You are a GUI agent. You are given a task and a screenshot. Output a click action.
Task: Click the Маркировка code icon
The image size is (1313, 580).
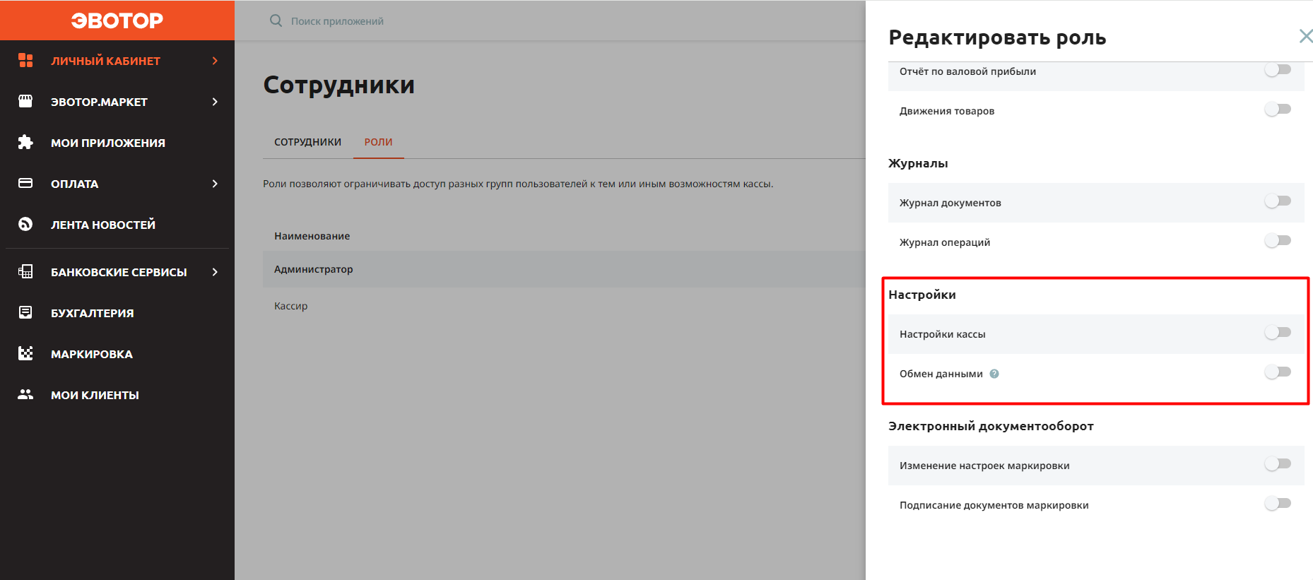pos(25,354)
